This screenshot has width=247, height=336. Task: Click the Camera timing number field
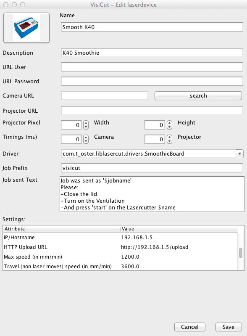pyautogui.click(x=71, y=139)
